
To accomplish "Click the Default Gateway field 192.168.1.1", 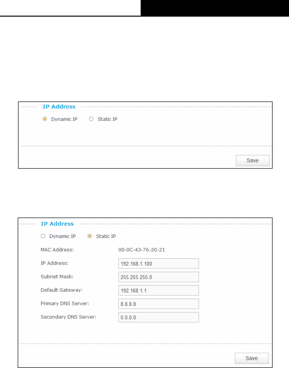I will click(x=159, y=290).
